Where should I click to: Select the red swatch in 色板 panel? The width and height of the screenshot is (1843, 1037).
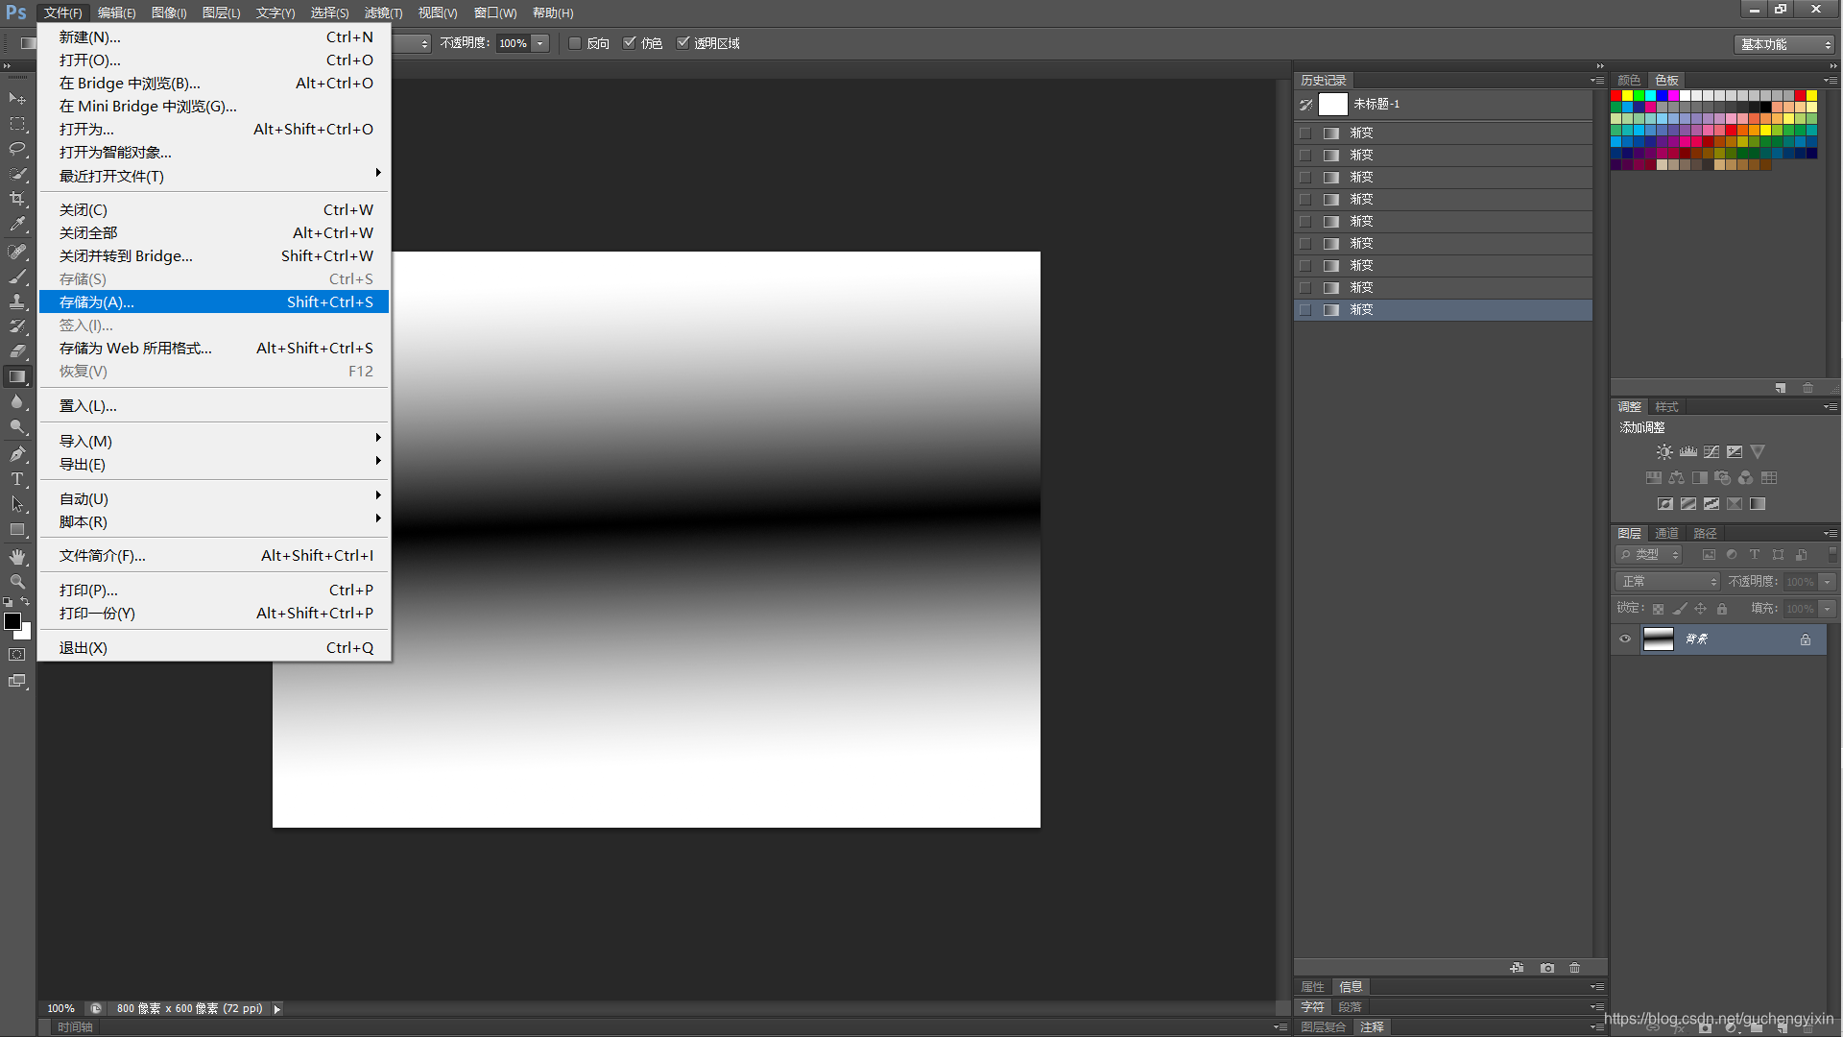[x=1616, y=96]
